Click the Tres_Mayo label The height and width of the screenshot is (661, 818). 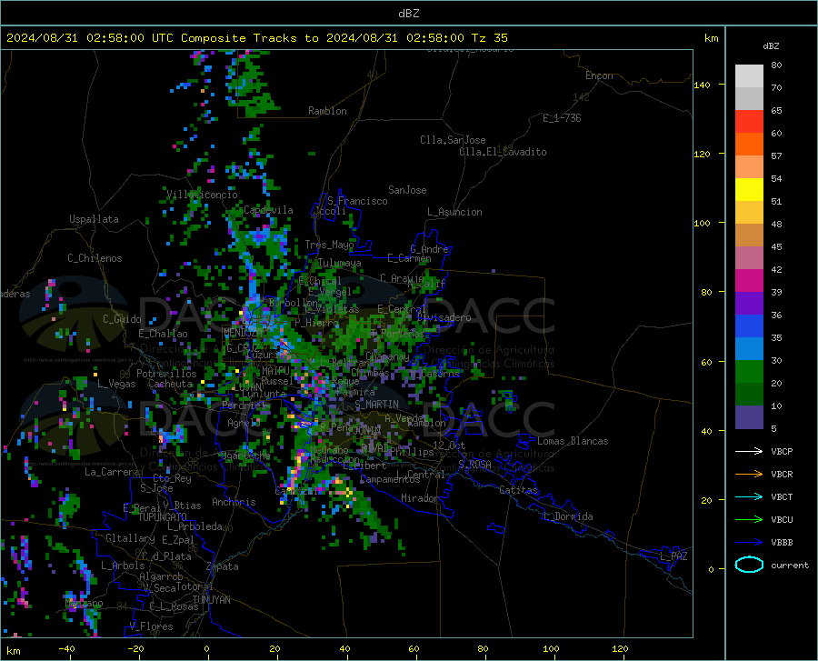point(329,245)
